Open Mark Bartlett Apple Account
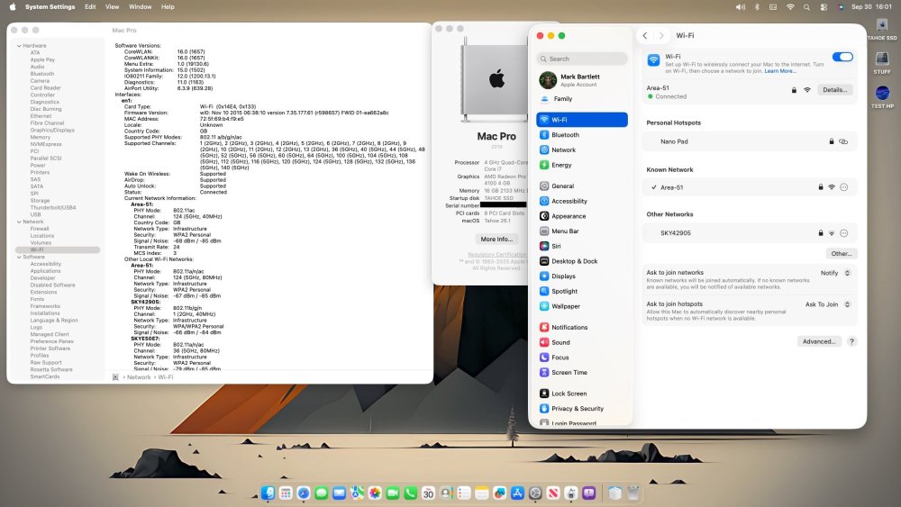The height and width of the screenshot is (507, 901). (581, 80)
